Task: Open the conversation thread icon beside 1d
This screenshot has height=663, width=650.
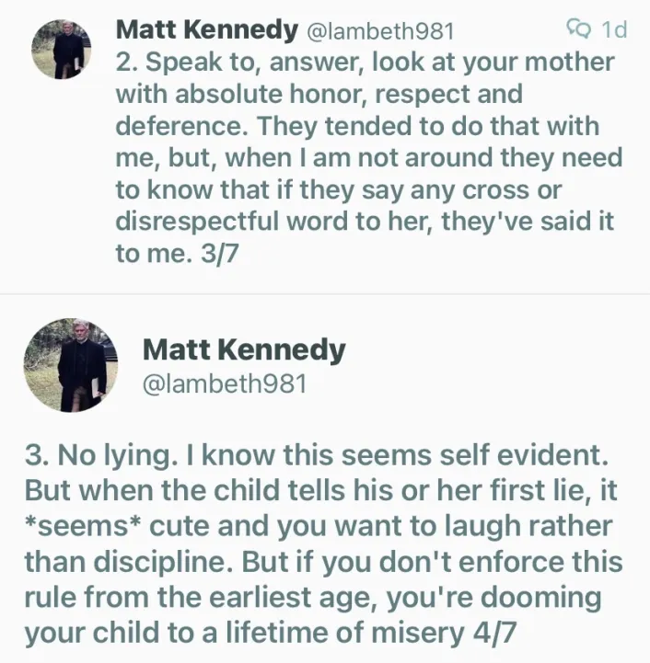Action: click(578, 29)
